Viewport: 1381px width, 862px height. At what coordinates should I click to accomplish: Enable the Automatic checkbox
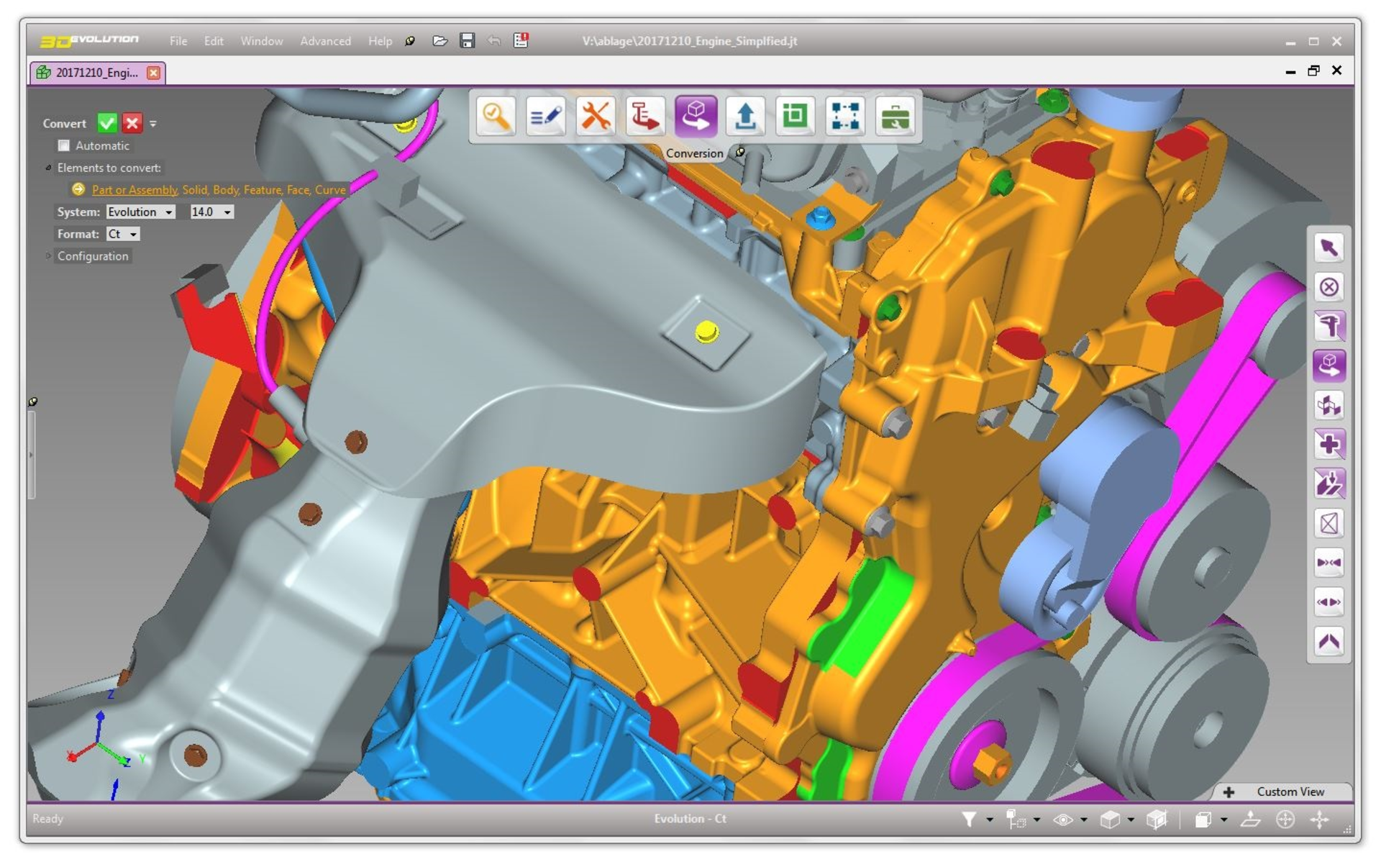click(x=64, y=146)
